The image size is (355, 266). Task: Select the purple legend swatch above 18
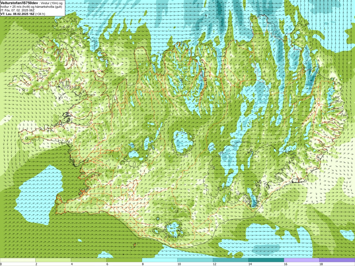[337, 260]
